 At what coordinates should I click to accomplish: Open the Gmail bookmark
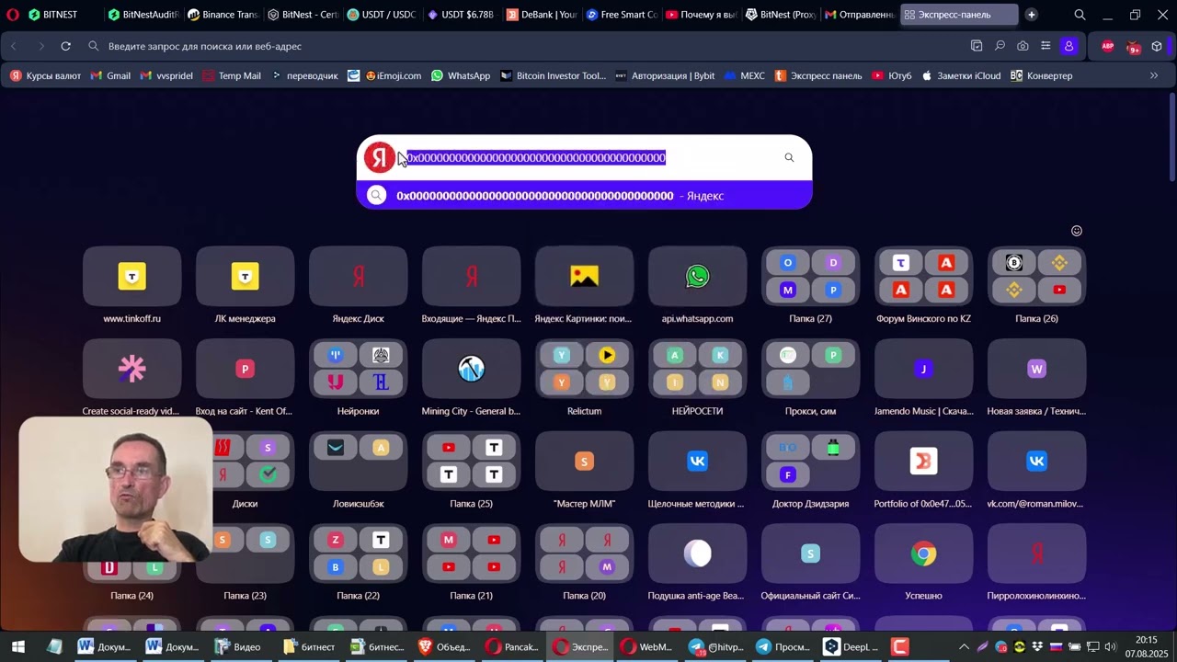pos(110,75)
